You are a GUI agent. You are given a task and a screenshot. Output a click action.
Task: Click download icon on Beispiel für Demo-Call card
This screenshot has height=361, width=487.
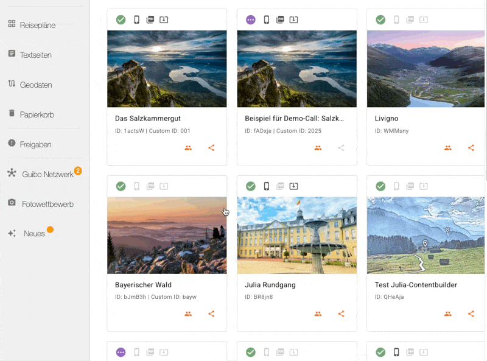[x=293, y=19]
